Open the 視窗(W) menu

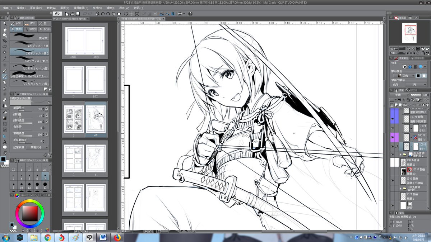[x=124, y=8]
